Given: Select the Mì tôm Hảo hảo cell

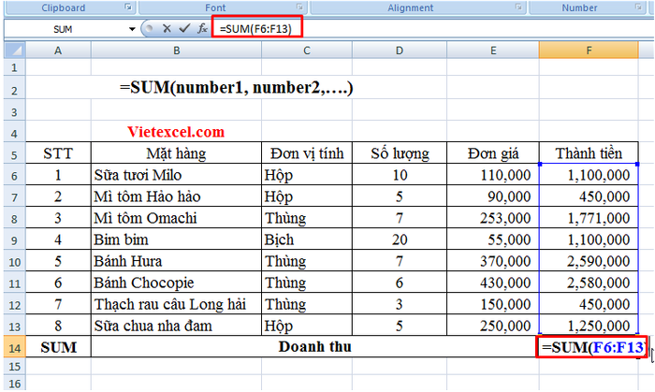Looking at the screenshot, I should click(x=176, y=196).
